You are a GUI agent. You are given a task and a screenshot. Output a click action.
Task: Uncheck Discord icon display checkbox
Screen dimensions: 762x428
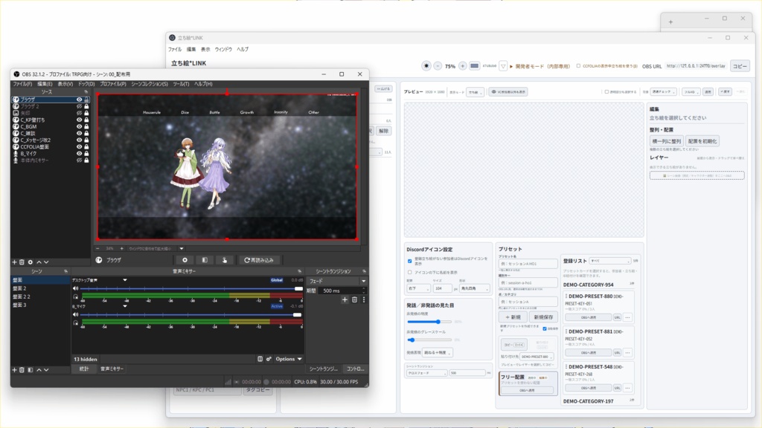coord(410,261)
